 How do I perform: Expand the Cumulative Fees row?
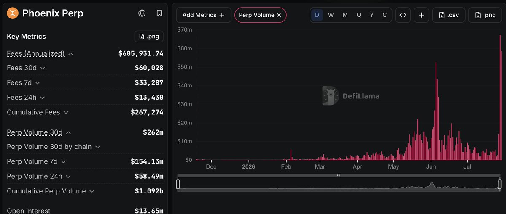point(66,113)
